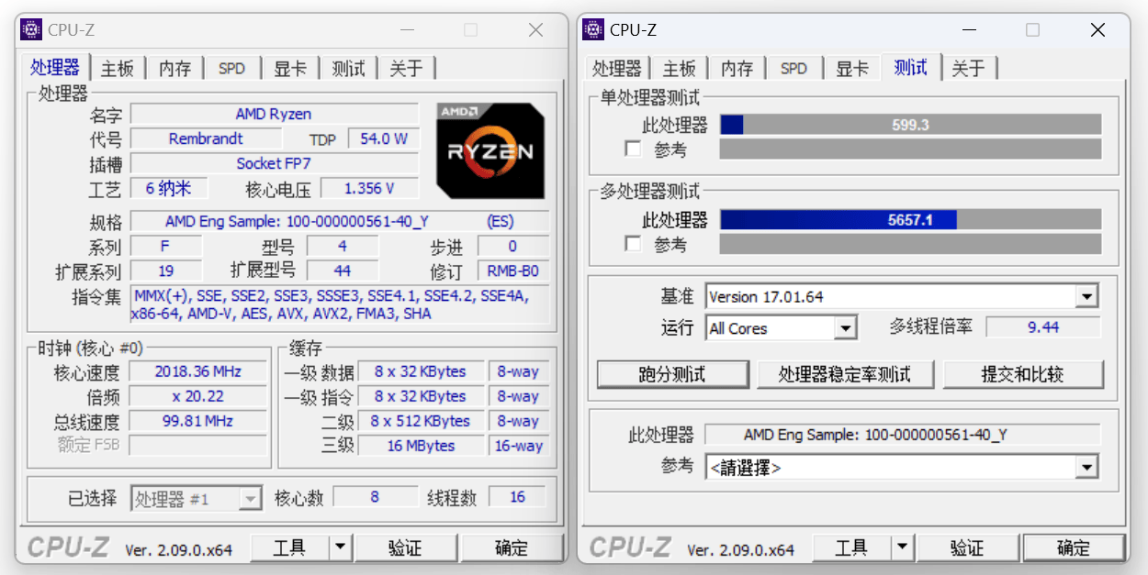Expand the 基准 version dropdown
The height and width of the screenshot is (575, 1148).
[x=1087, y=297]
